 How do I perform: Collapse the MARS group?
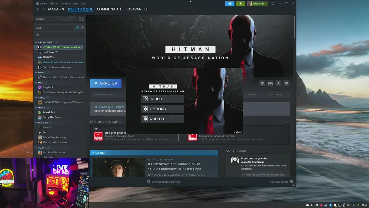coord(36,107)
